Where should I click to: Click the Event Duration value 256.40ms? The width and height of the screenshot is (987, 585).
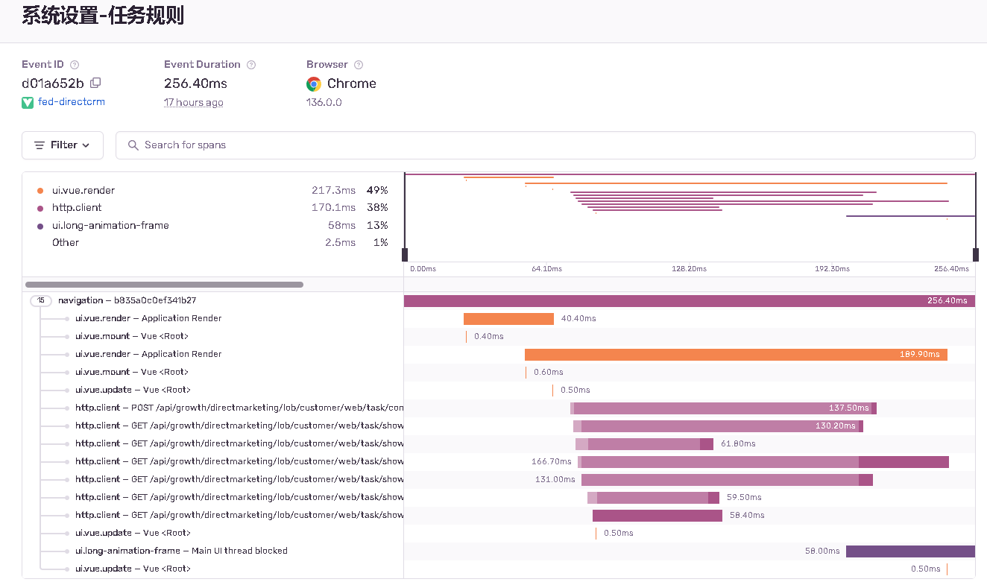[195, 83]
